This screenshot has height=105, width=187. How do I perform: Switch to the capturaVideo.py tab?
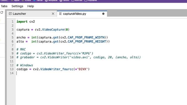point(82,14)
